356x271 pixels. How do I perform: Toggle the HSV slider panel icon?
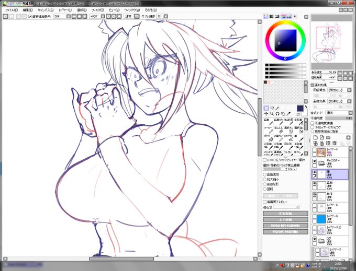pos(277,16)
